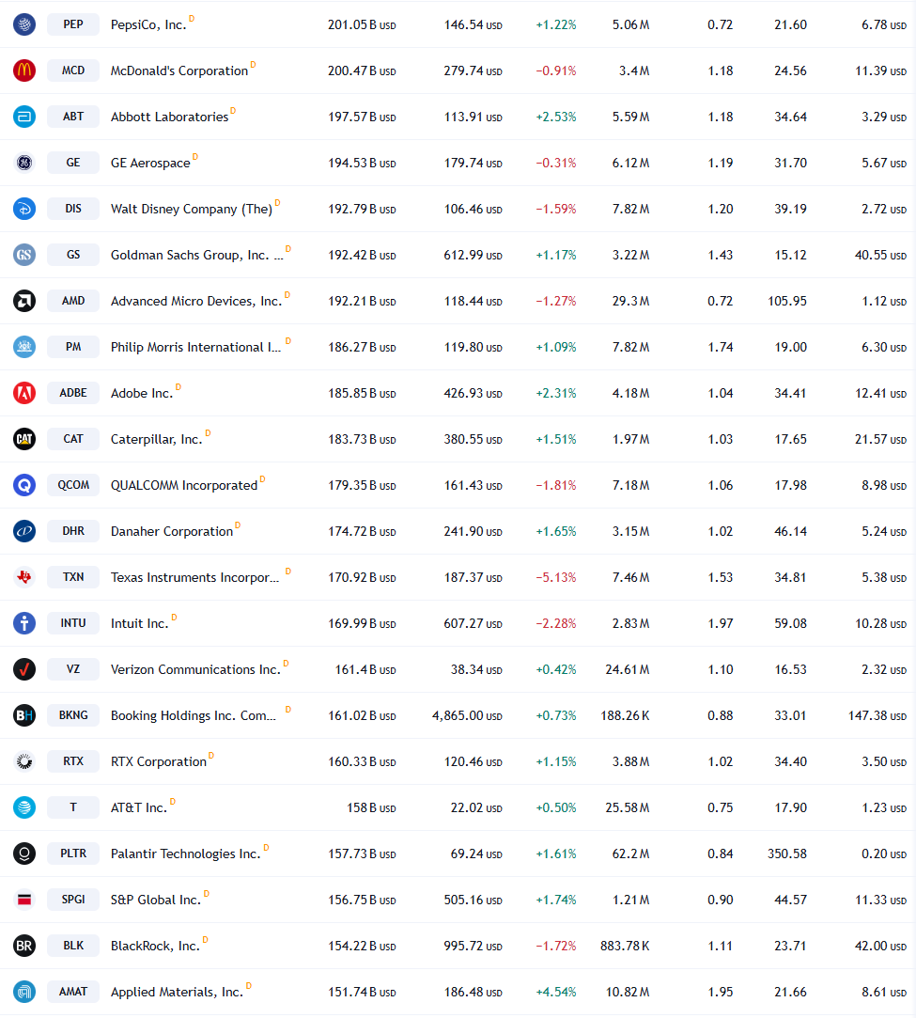
Task: Open the Caterpillar, Inc. link
Action: point(156,440)
